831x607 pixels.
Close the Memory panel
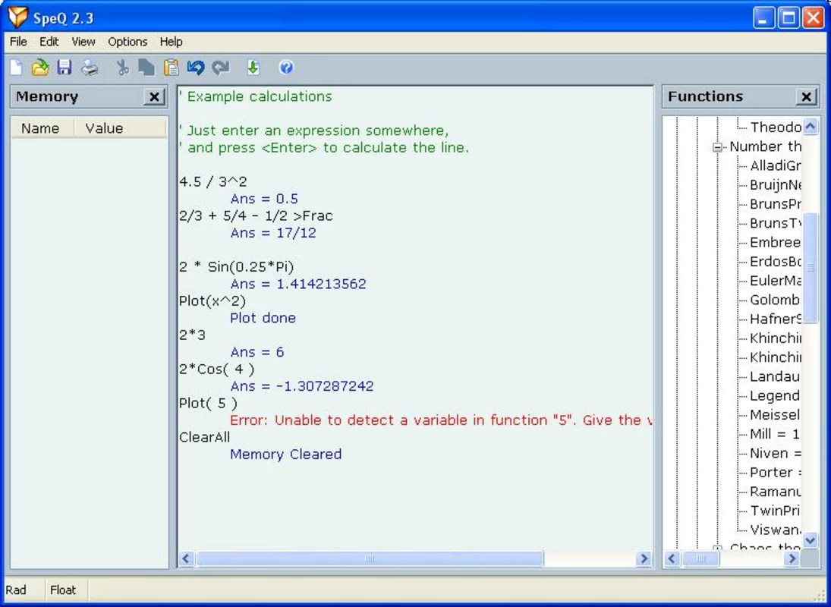tap(154, 97)
